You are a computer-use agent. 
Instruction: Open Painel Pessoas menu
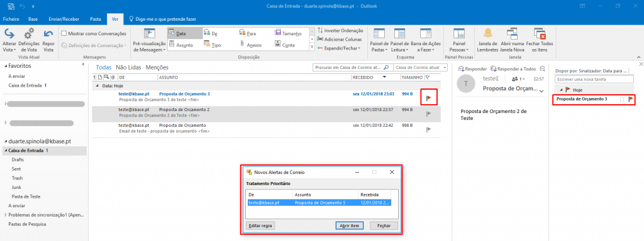coord(458,40)
